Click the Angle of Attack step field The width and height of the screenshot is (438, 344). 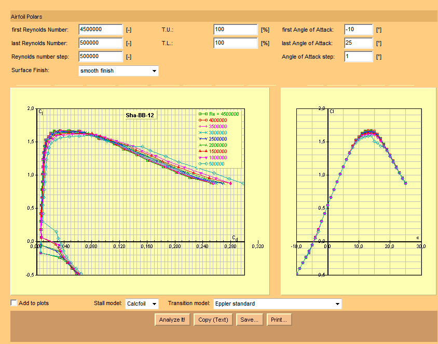click(358, 57)
